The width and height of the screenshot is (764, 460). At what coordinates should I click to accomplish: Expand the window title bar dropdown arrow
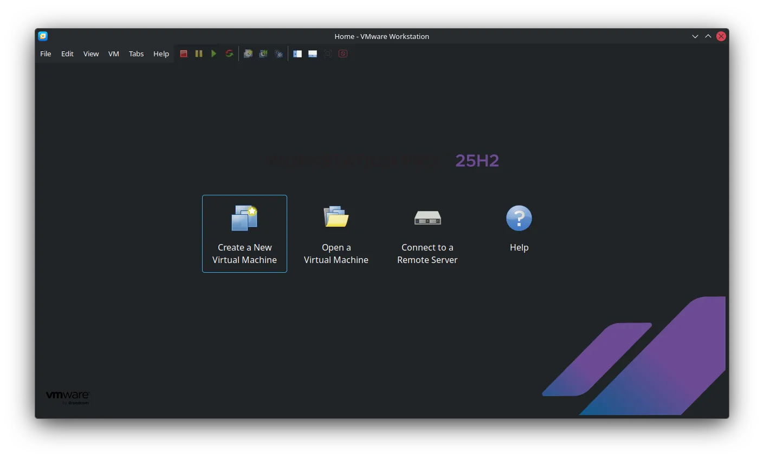coord(695,36)
